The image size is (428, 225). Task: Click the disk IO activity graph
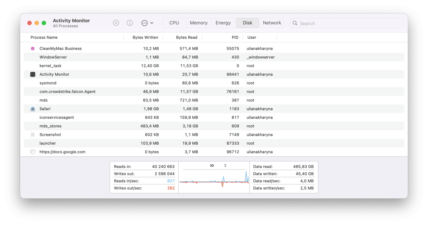coord(214,179)
